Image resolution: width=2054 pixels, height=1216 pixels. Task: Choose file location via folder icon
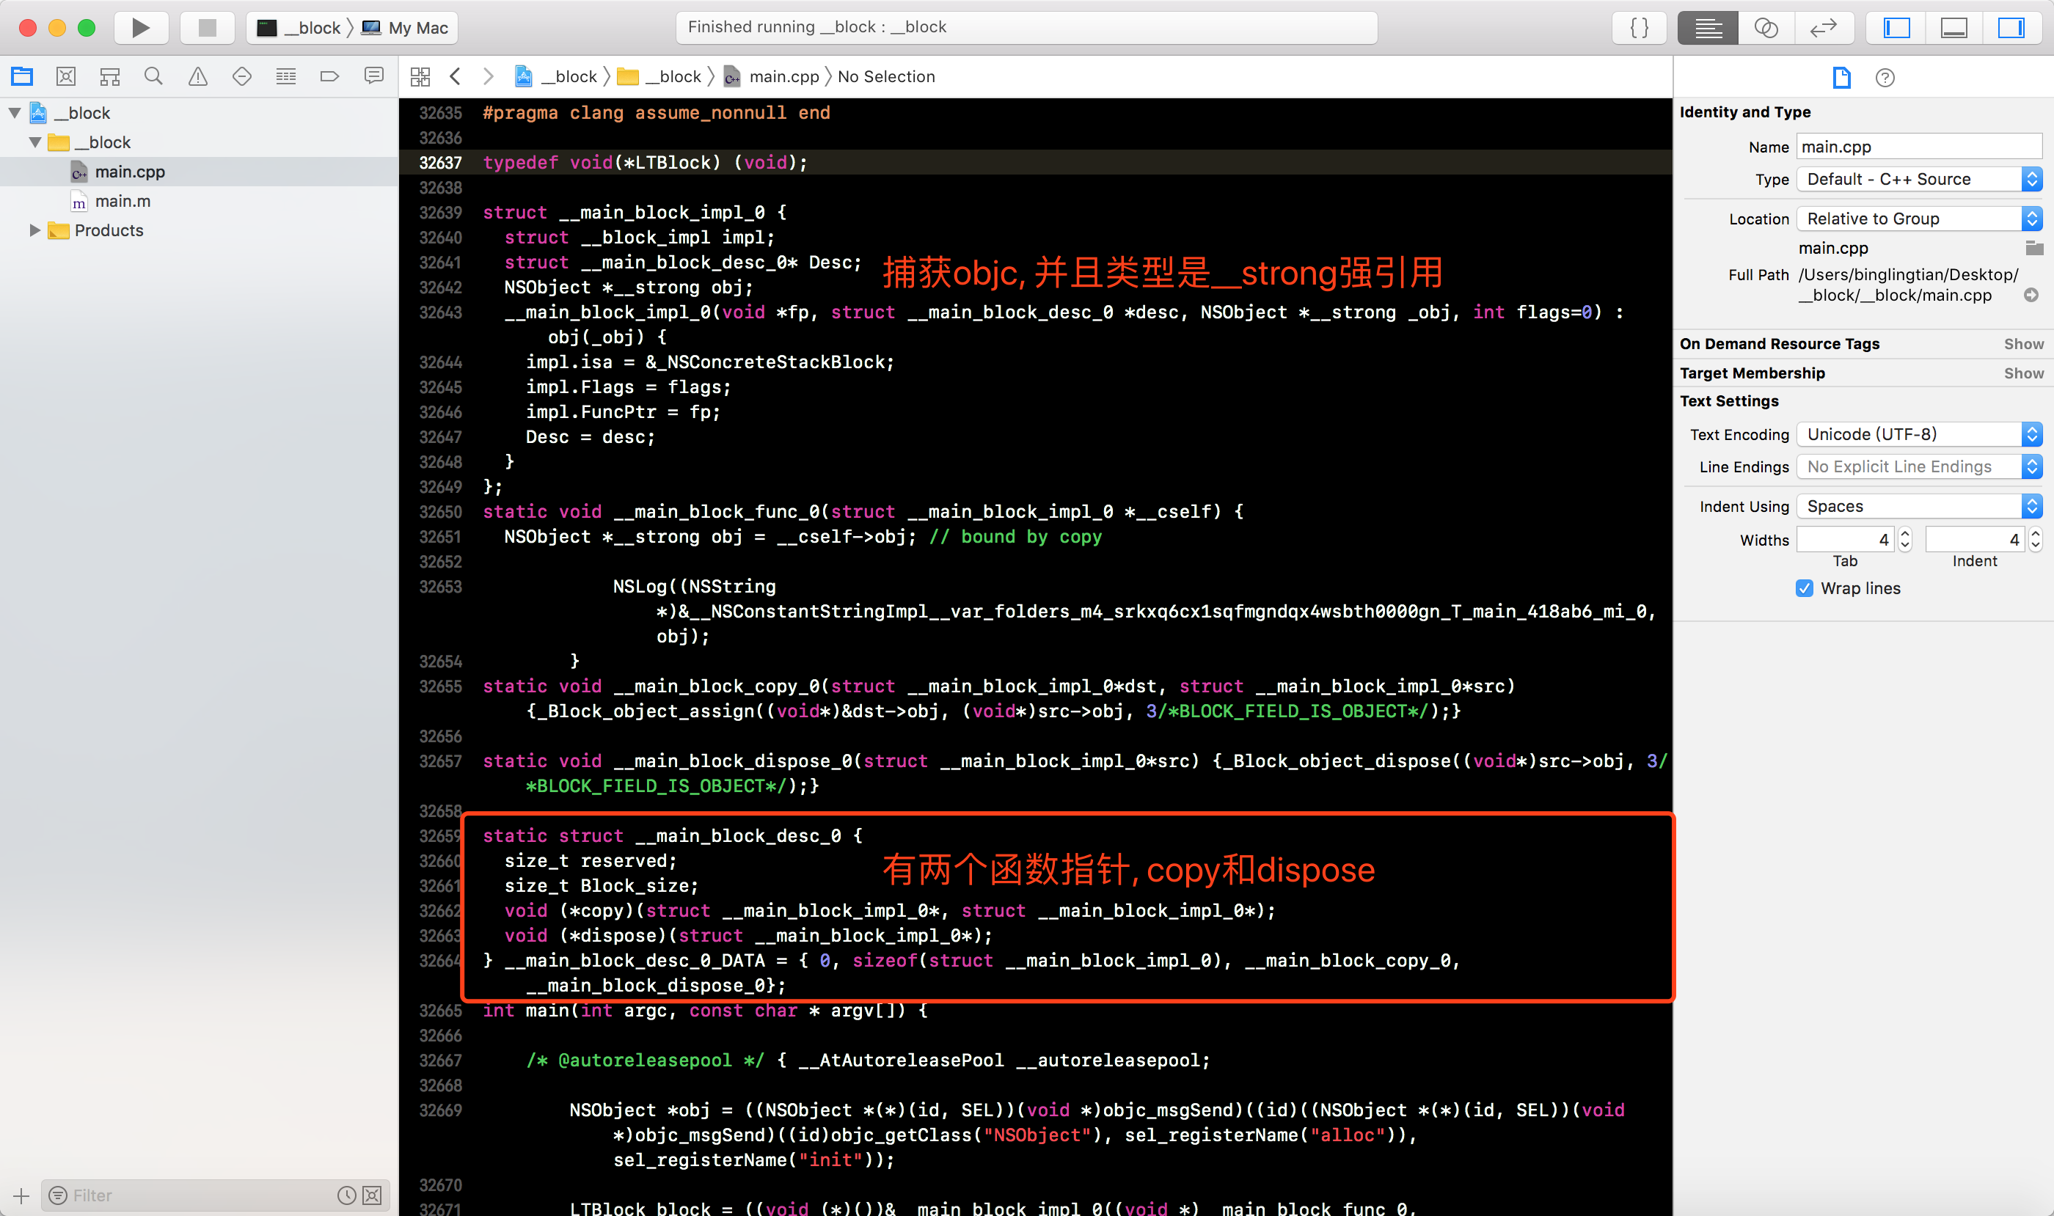[2033, 247]
